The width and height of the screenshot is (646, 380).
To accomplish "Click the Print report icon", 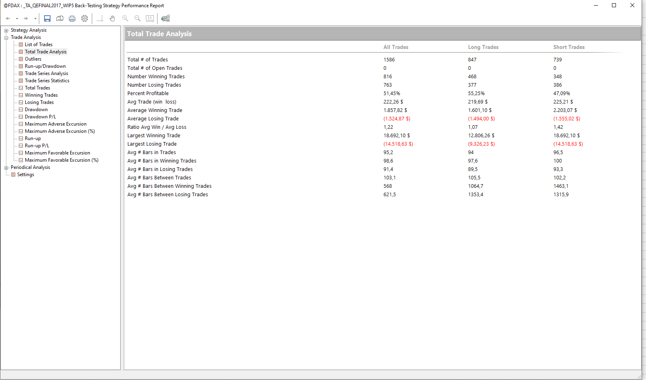I will click(x=72, y=18).
